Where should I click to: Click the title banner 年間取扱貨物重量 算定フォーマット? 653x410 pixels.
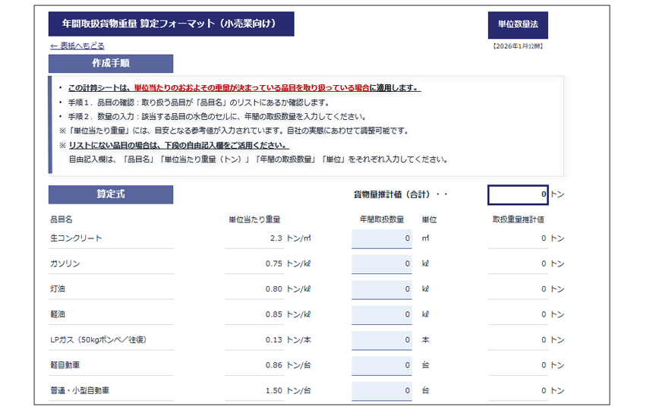[x=171, y=24]
